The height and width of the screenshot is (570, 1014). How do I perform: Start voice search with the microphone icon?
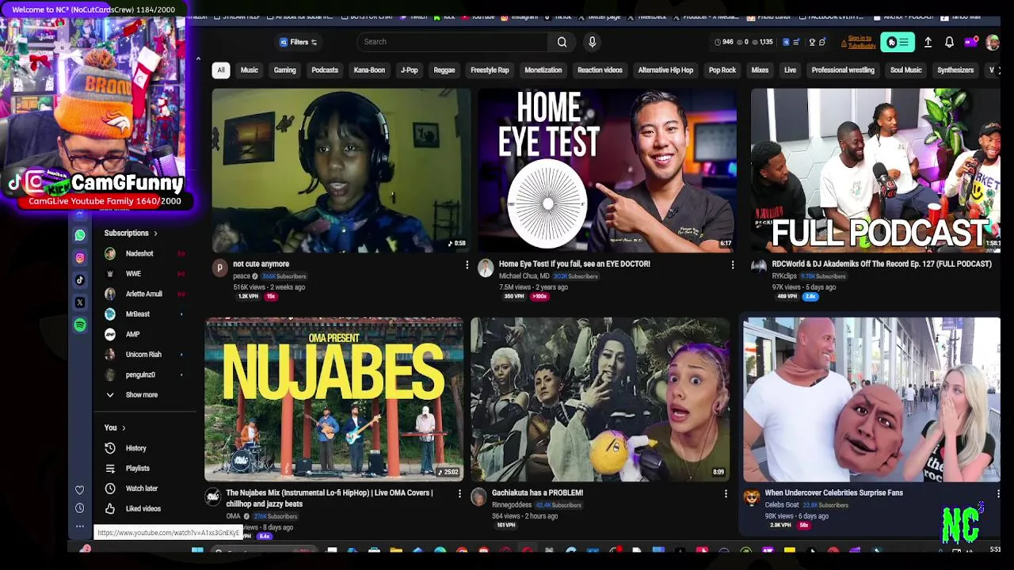[592, 42]
